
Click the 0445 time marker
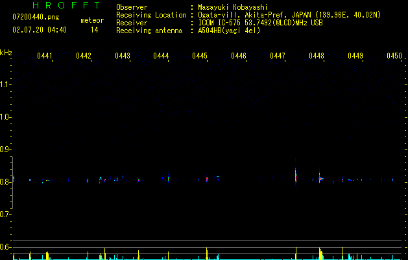[200, 55]
